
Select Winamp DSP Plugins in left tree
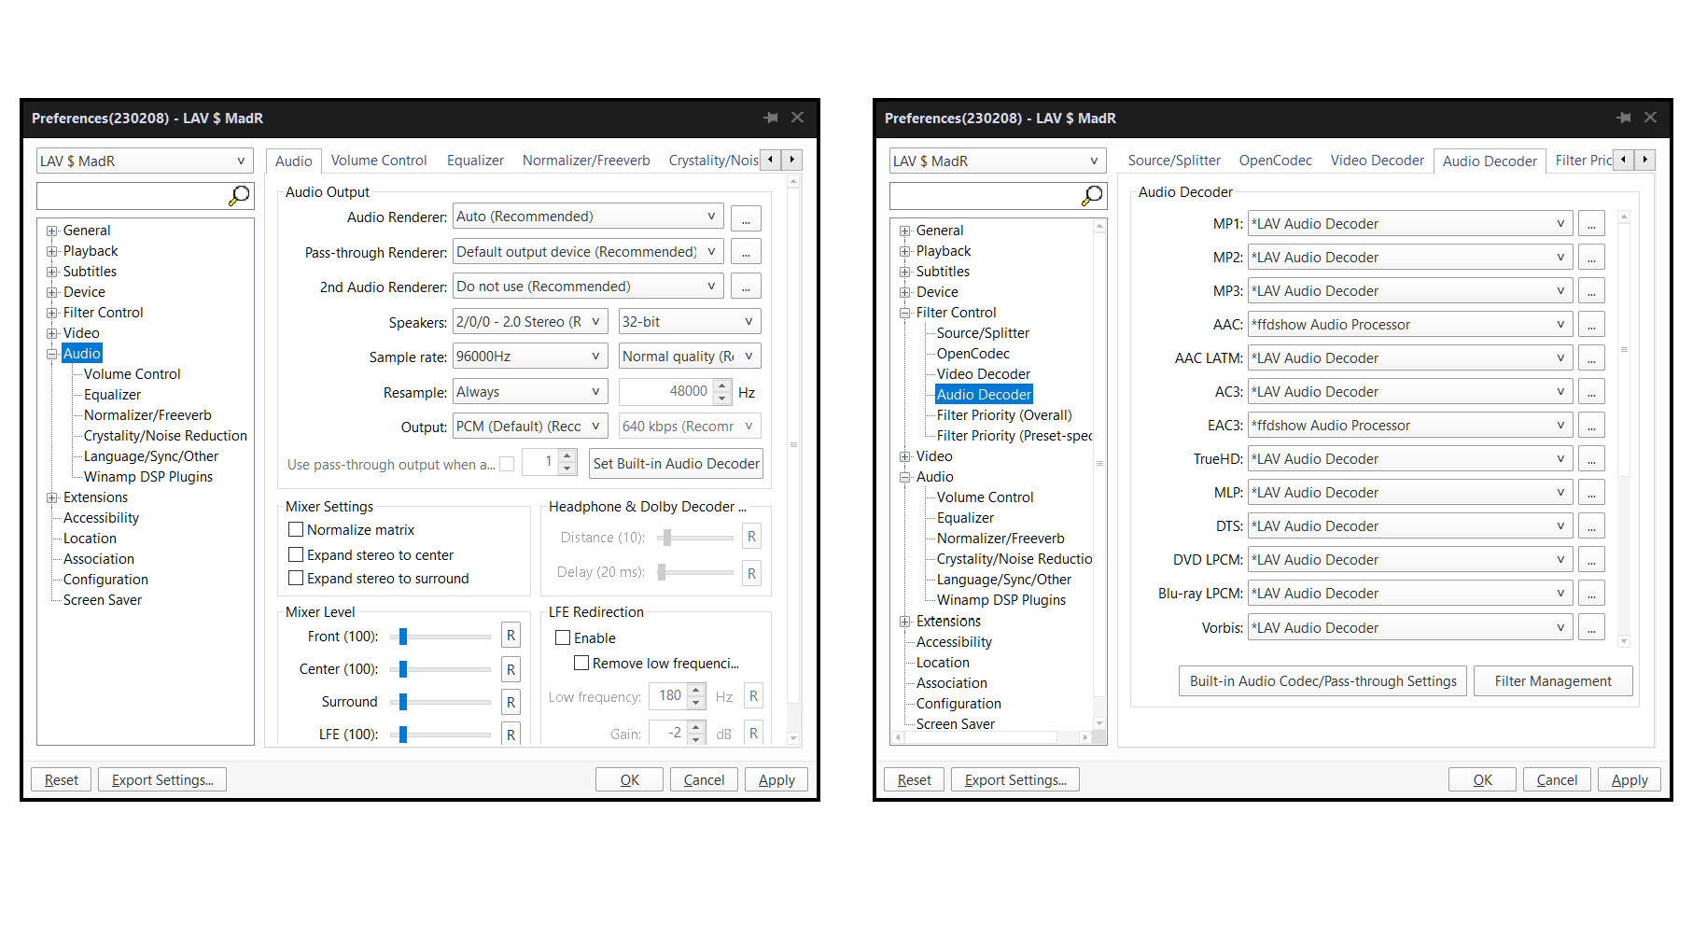tap(148, 477)
